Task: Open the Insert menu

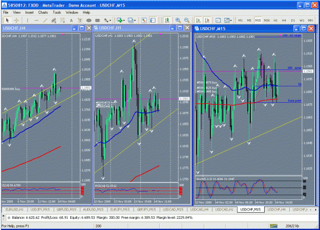Action: pos(29,12)
